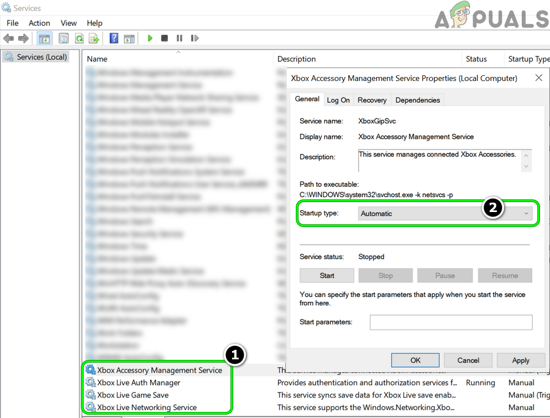Viewport: 550px width, 418px height.
Task: Click the Forward arrow toolbar icon
Action: 23,38
